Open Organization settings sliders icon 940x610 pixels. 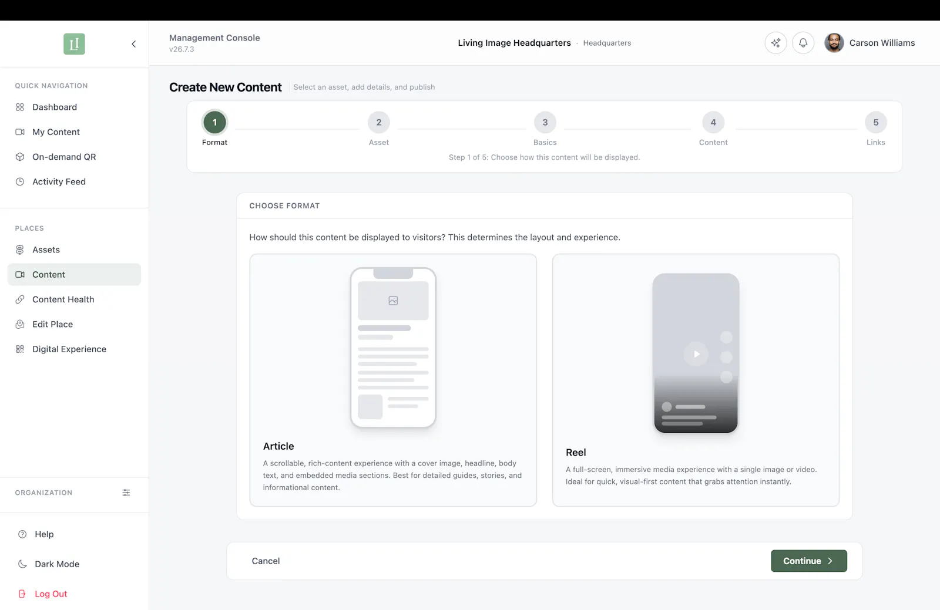(126, 493)
